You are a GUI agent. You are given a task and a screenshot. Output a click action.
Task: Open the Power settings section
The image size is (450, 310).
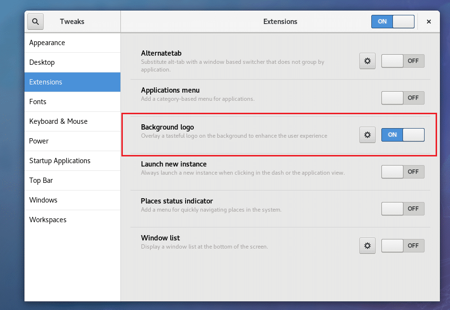38,141
